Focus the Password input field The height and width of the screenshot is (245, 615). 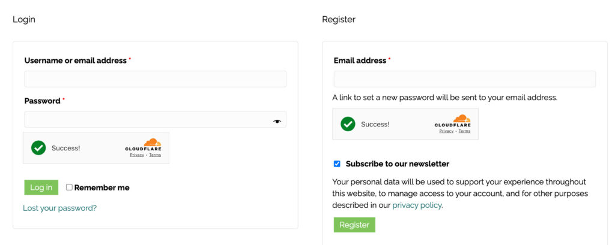coord(147,119)
